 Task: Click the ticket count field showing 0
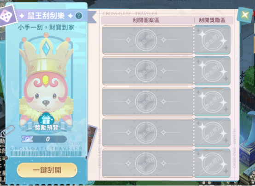44,139
